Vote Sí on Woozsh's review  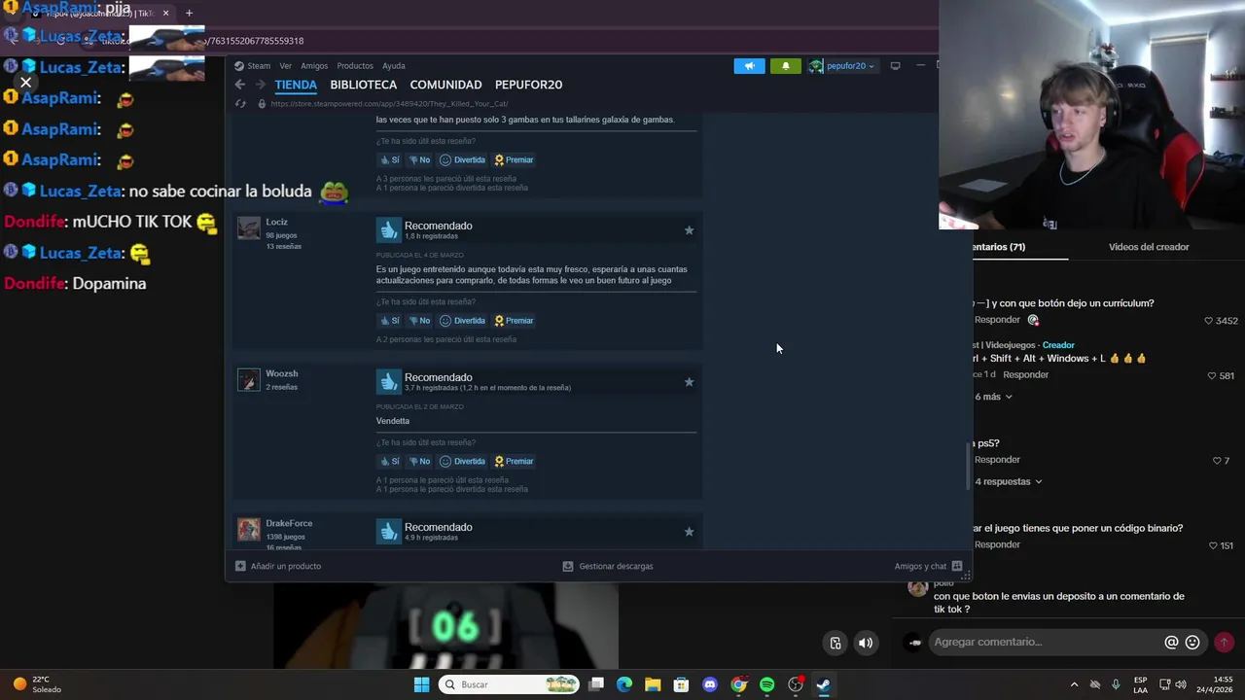(x=390, y=462)
